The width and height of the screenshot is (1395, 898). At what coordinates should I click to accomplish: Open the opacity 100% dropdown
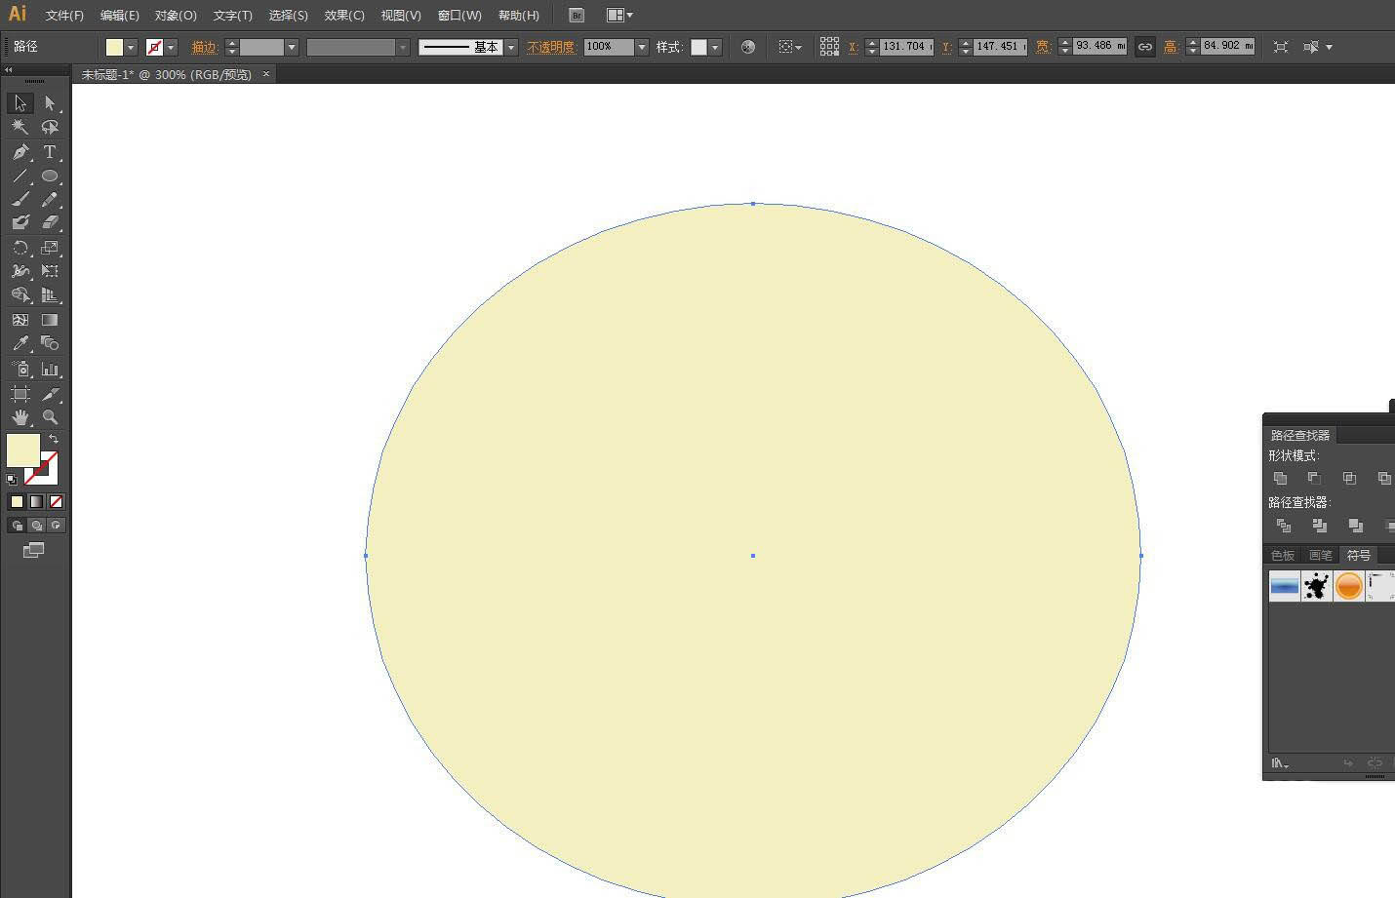click(641, 47)
